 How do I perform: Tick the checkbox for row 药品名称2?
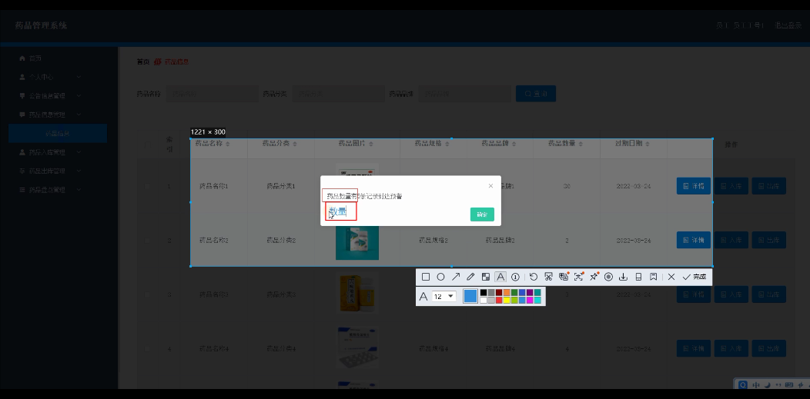(147, 240)
